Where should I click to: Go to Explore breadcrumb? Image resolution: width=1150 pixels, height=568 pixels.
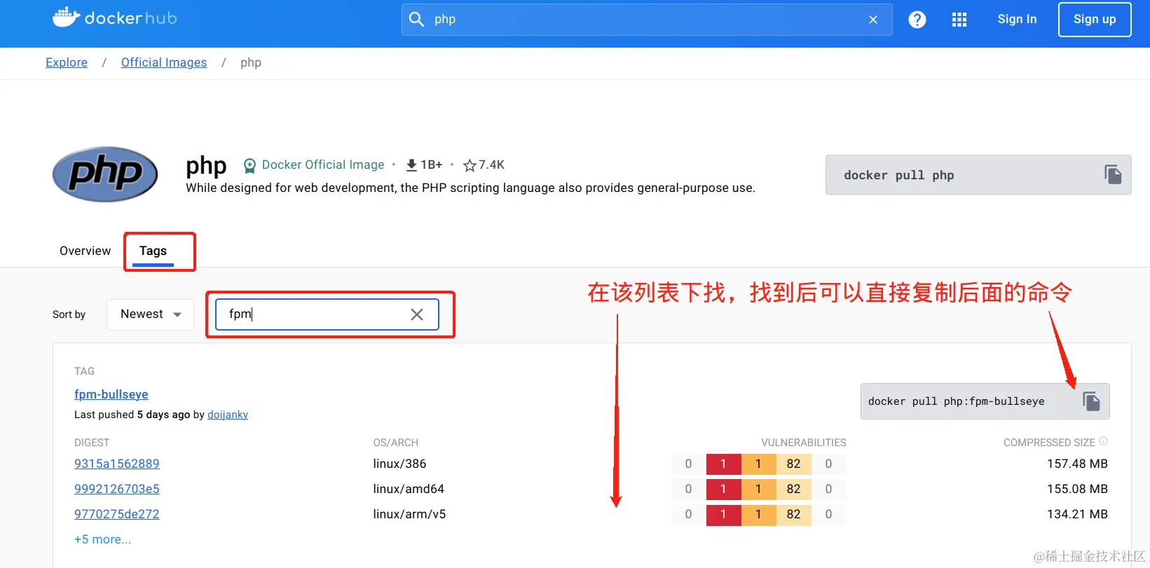point(67,62)
